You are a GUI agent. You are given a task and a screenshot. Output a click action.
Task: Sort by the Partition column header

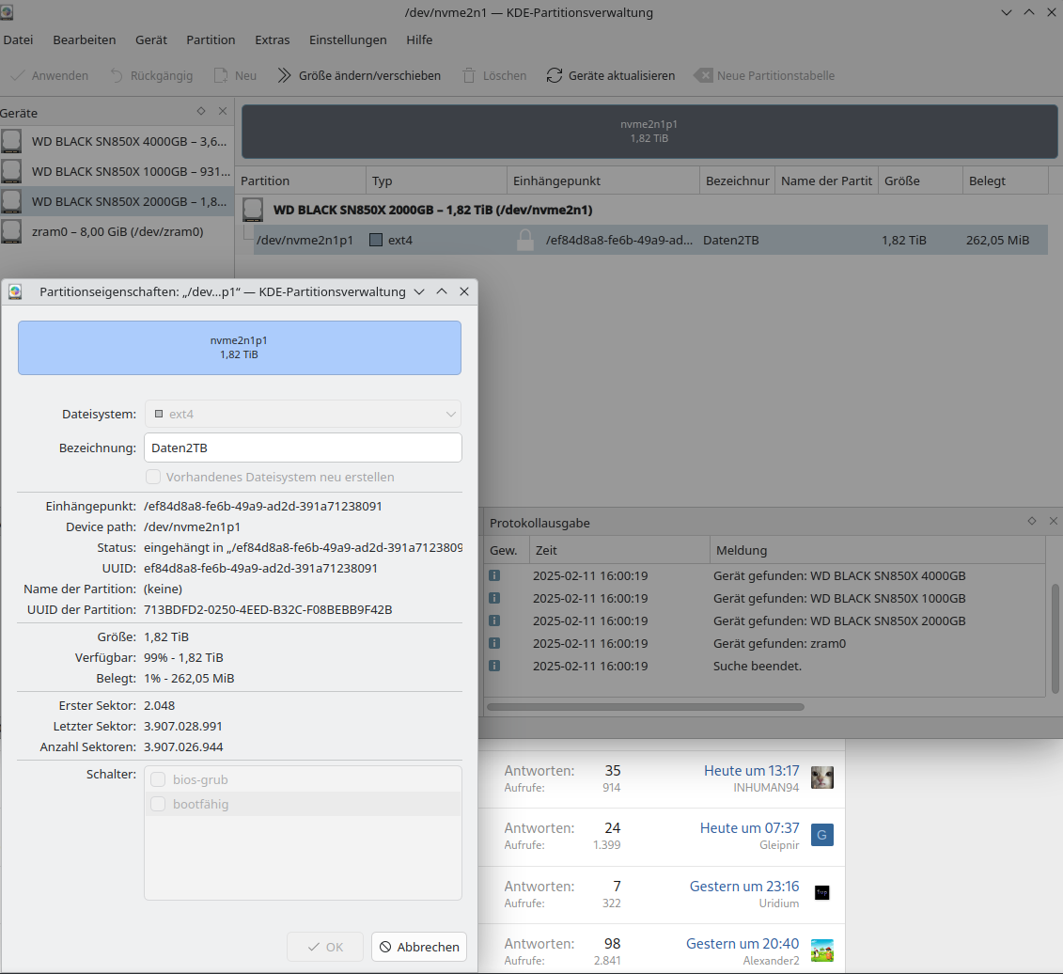(303, 181)
